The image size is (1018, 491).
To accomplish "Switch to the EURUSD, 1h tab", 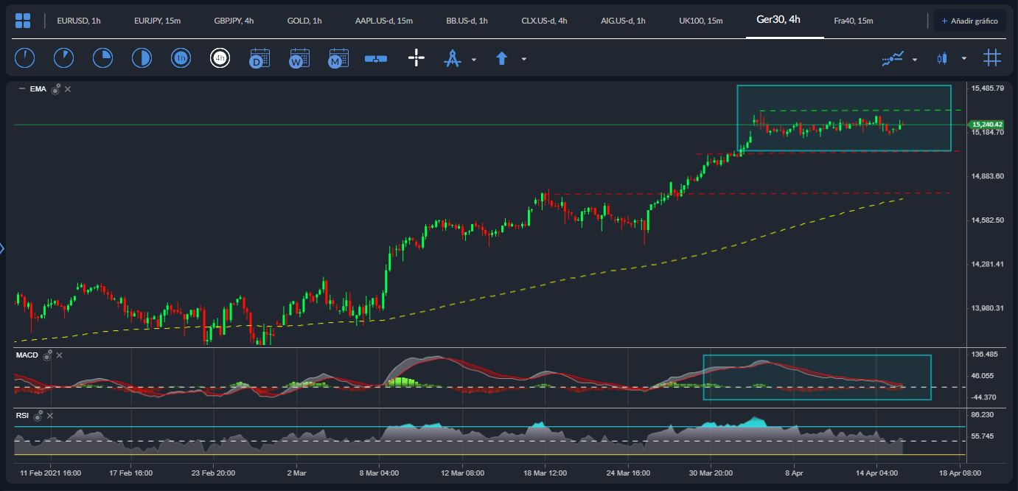I will 79,21.
